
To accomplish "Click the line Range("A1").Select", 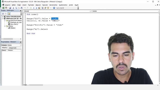I will point(37,29).
